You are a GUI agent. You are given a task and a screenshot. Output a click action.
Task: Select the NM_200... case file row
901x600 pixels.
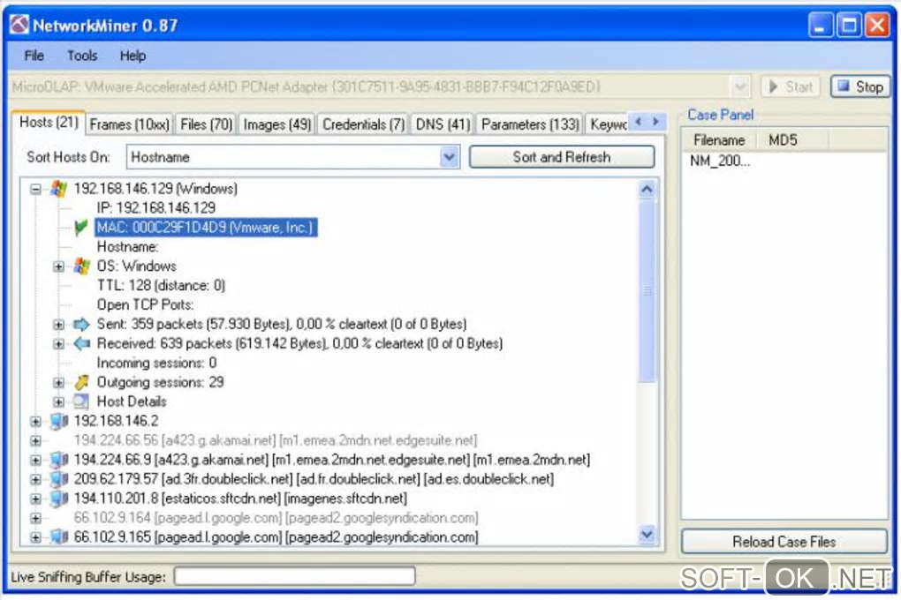pyautogui.click(x=720, y=161)
